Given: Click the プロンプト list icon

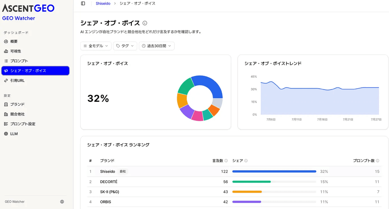Looking at the screenshot, I should coord(6,61).
